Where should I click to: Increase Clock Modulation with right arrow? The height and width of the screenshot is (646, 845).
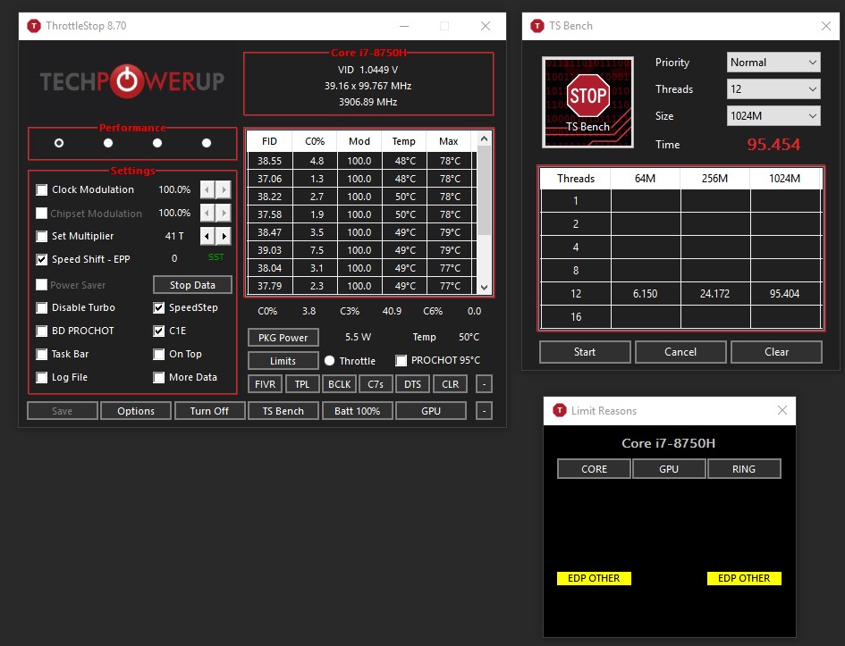coord(224,189)
